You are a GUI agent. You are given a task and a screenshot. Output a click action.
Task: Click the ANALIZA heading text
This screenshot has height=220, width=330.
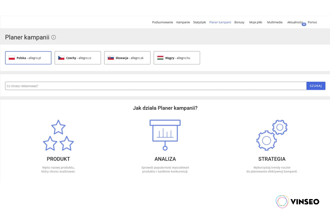(x=165, y=159)
